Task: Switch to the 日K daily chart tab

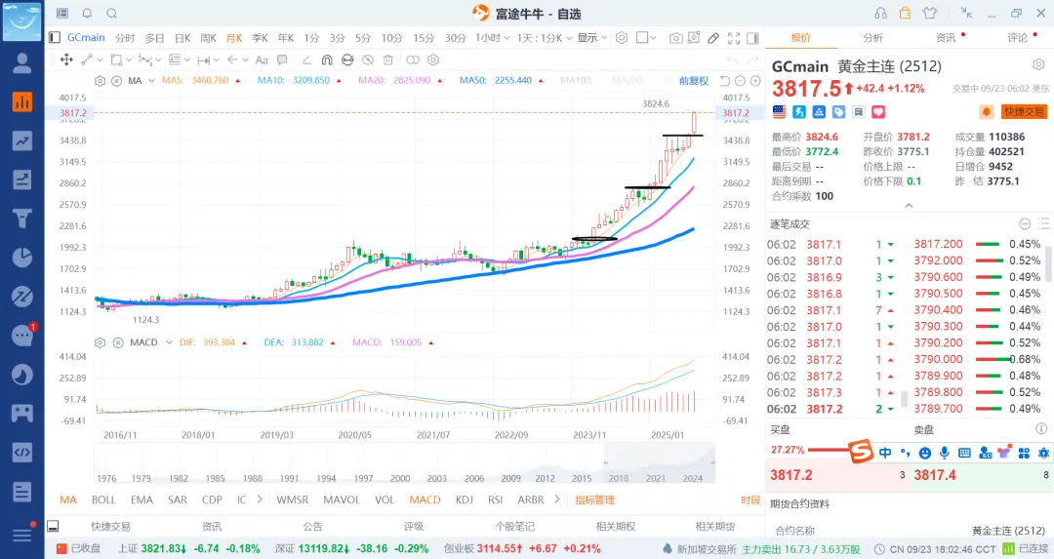Action: (182, 38)
